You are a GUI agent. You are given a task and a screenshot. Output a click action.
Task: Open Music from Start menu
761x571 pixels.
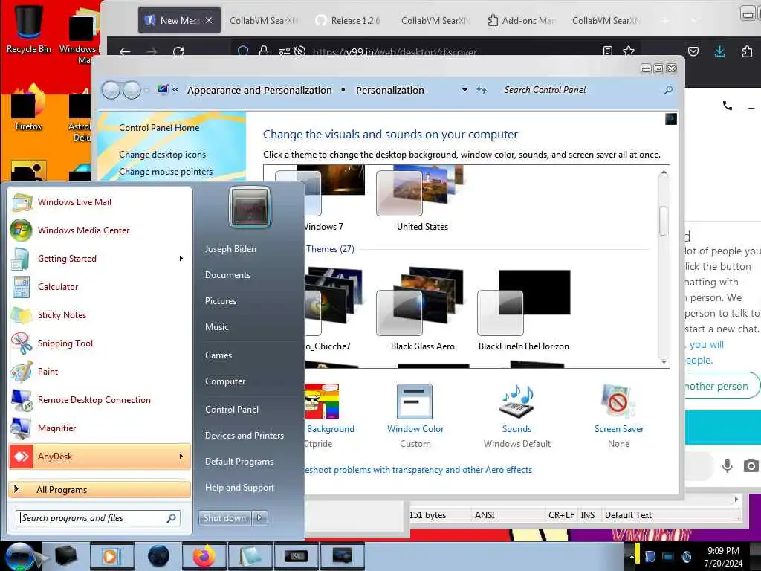tap(216, 327)
